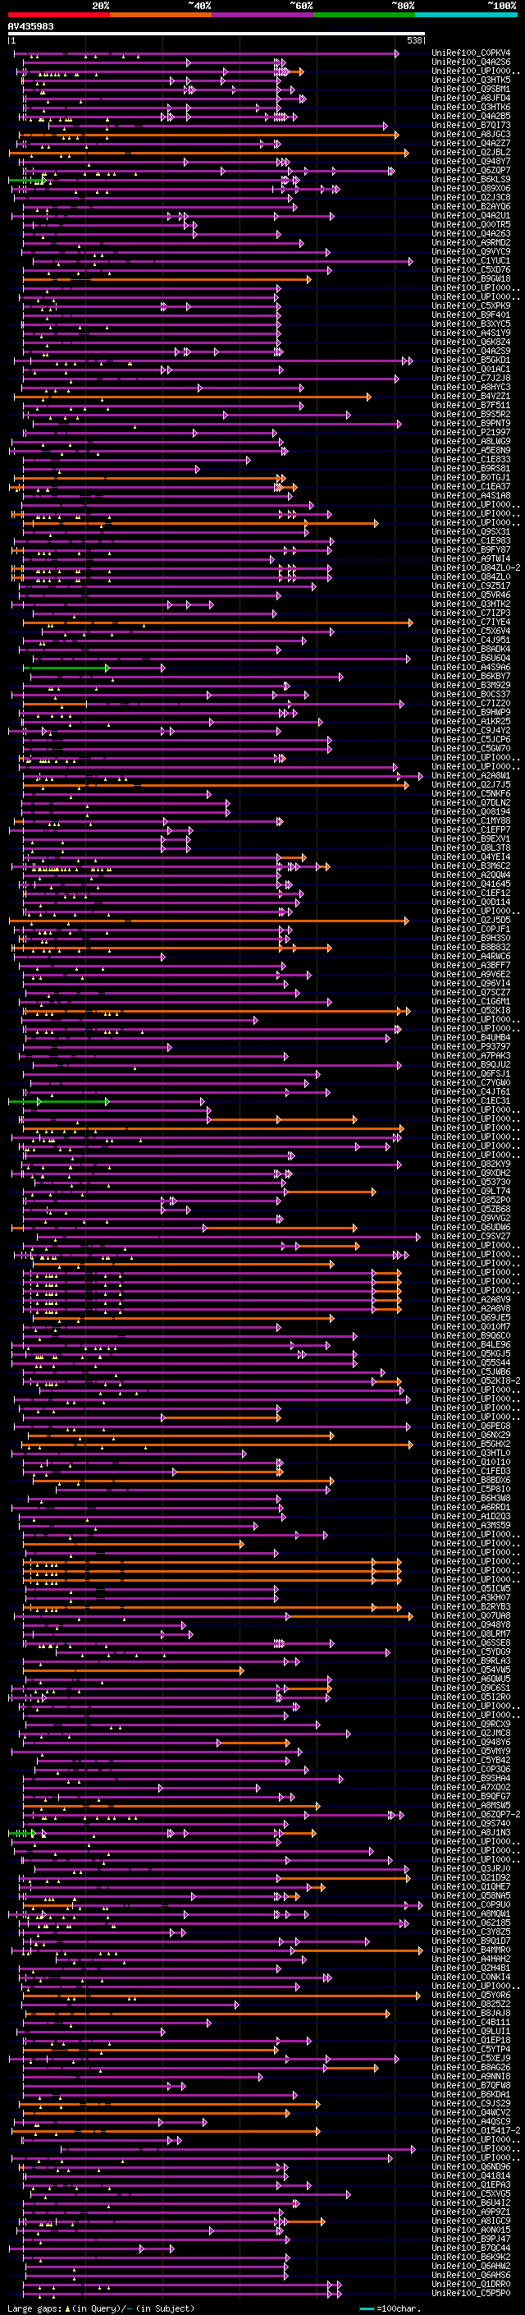
Task: Open UniRef100_Q01AC1 entry
Action: pos(471,370)
